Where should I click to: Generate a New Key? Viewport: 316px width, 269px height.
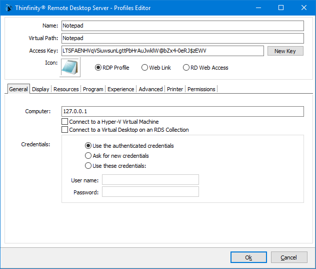pyautogui.click(x=285, y=51)
